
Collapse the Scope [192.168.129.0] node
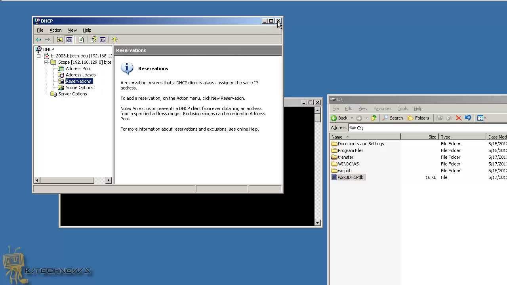coord(46,62)
